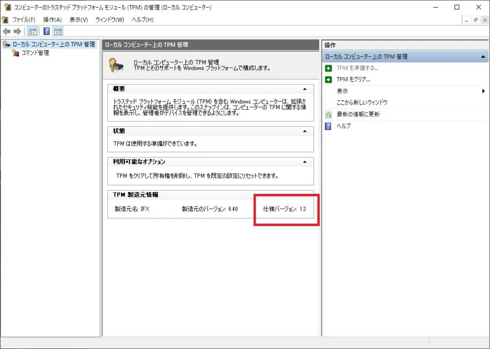This screenshot has height=349, width=490.
Task: Expand the 表示 submenu arrow in actions pane
Action: pos(484,91)
